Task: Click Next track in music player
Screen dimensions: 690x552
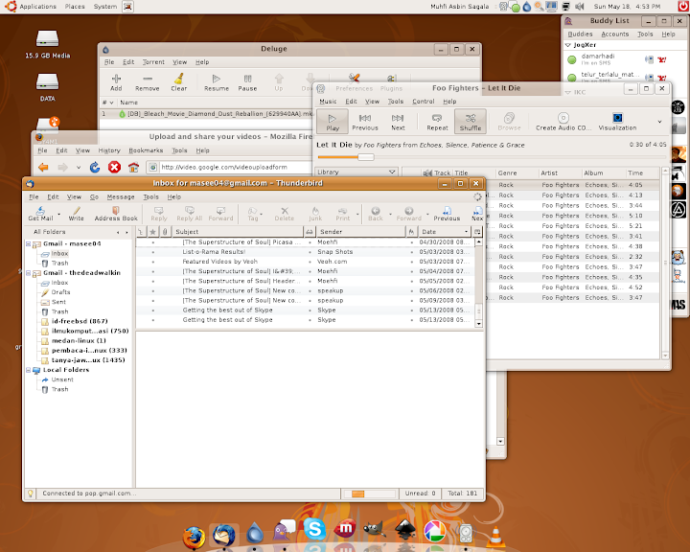Action: (x=398, y=122)
